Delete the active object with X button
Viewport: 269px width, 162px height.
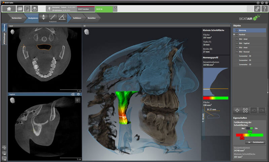click(245, 110)
